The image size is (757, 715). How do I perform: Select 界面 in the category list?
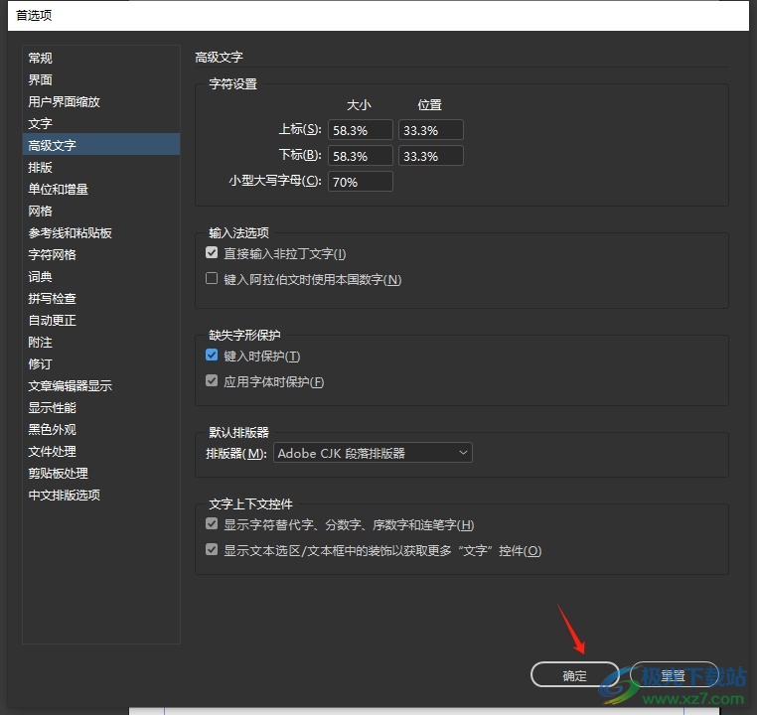click(101, 79)
